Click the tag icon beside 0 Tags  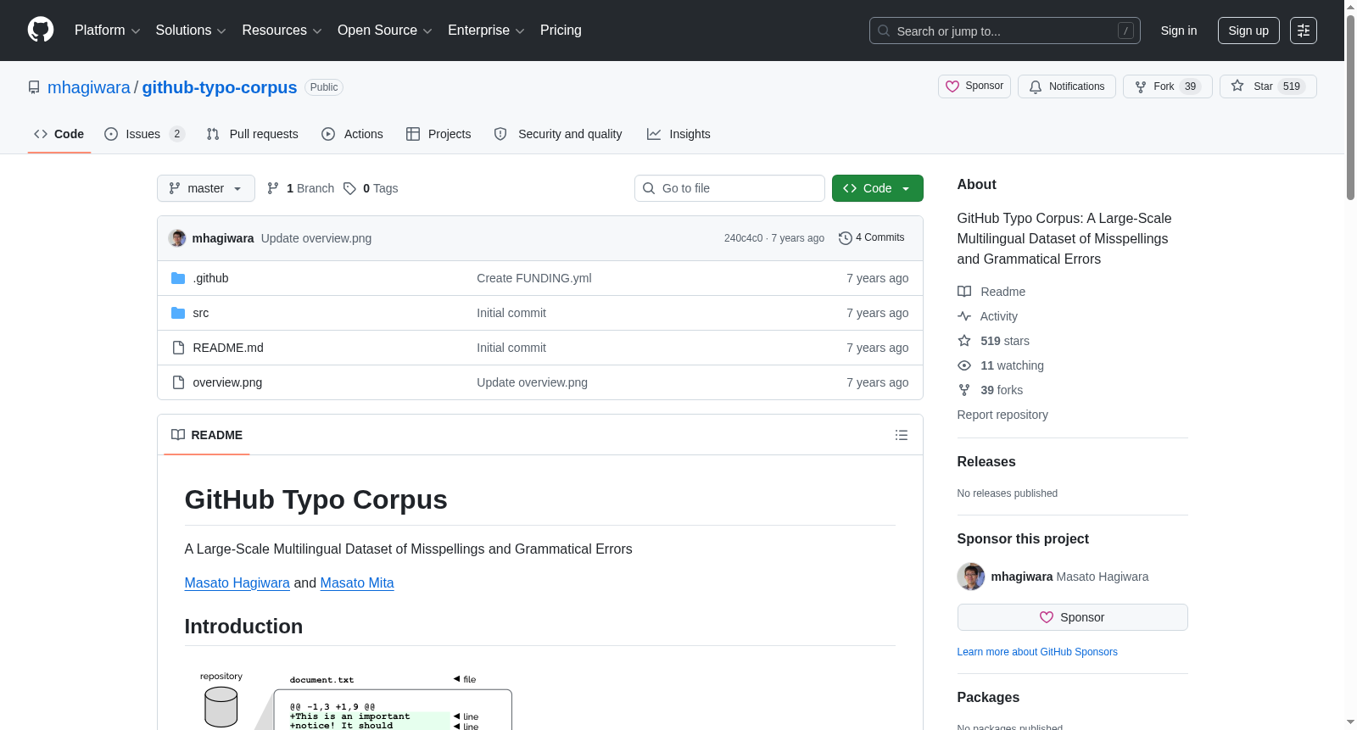349,188
